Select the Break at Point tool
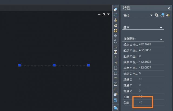 click(x=115, y=68)
